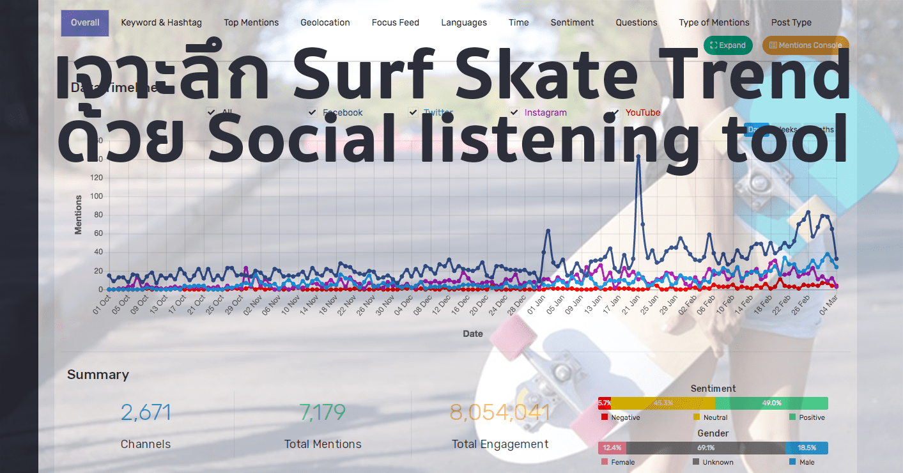The height and width of the screenshot is (473, 903).
Task: Click the 01 Jan spike data point
Action: (x=548, y=231)
